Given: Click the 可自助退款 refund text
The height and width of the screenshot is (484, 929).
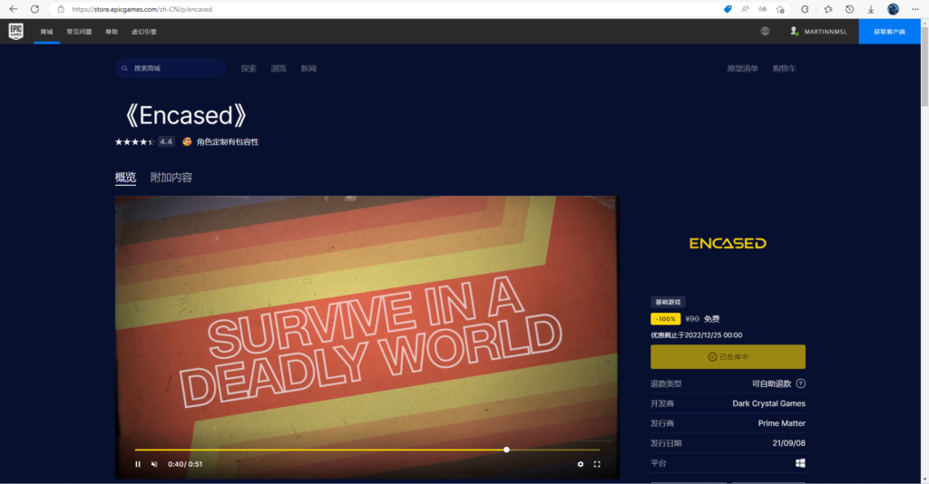Looking at the screenshot, I should coord(771,383).
